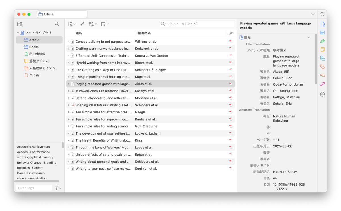Select the Crafting work-nonwork balance item
341x211 pixels.
(x=151, y=49)
